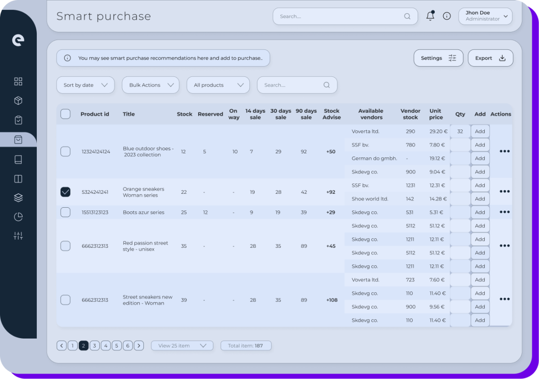Open the clipboard checklist icon in sidebar

pos(18,120)
